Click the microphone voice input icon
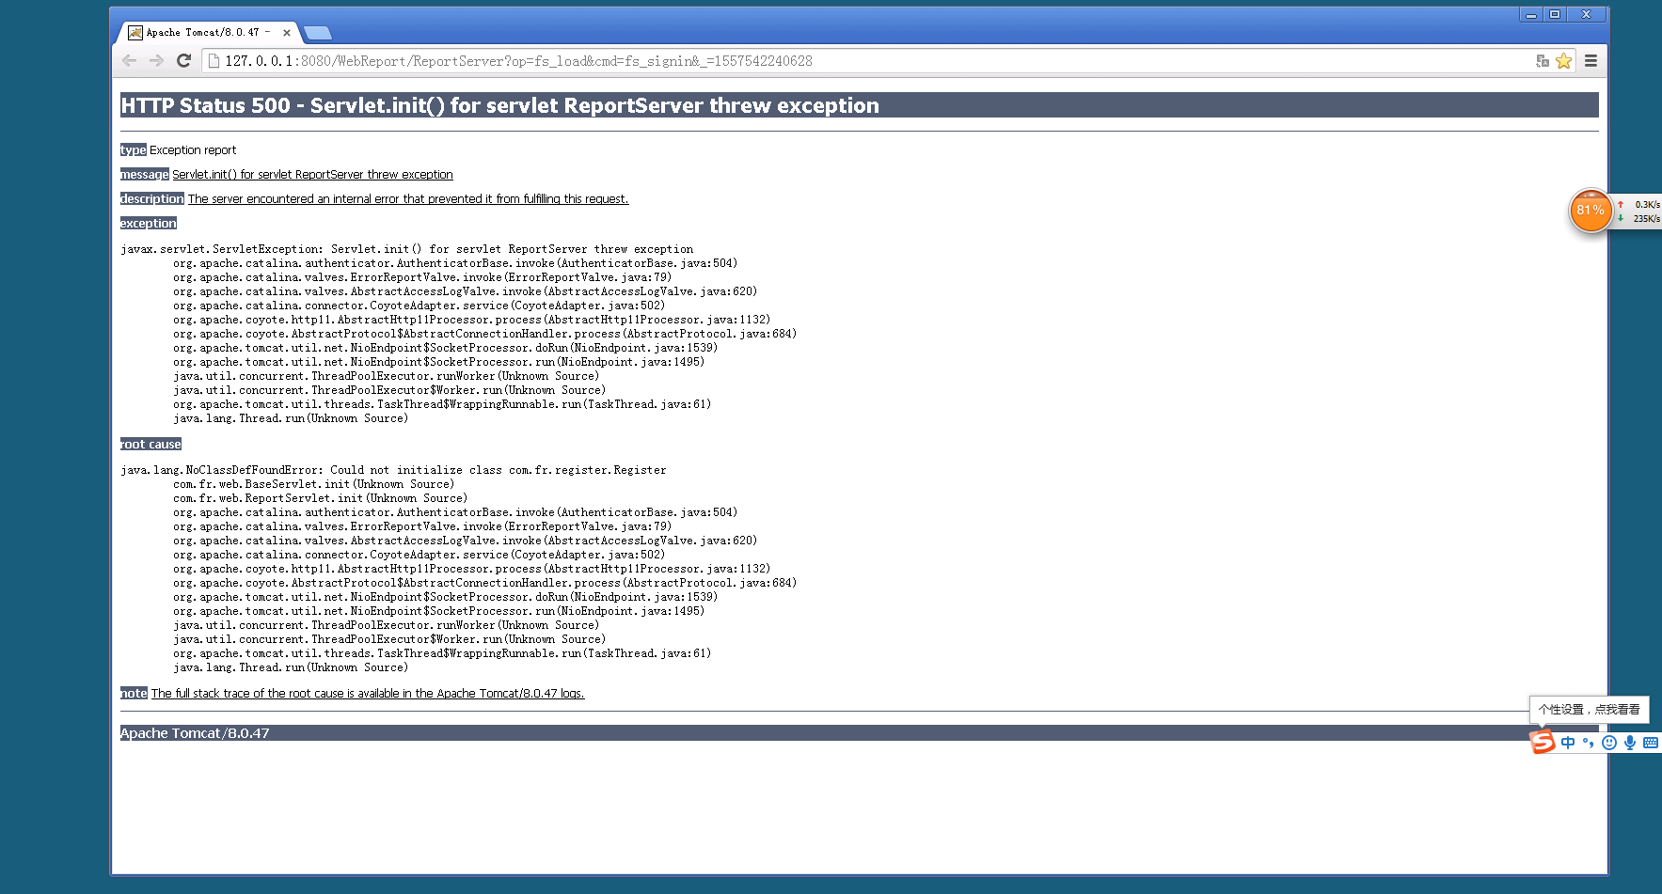Image resolution: width=1662 pixels, height=894 pixels. (x=1630, y=743)
